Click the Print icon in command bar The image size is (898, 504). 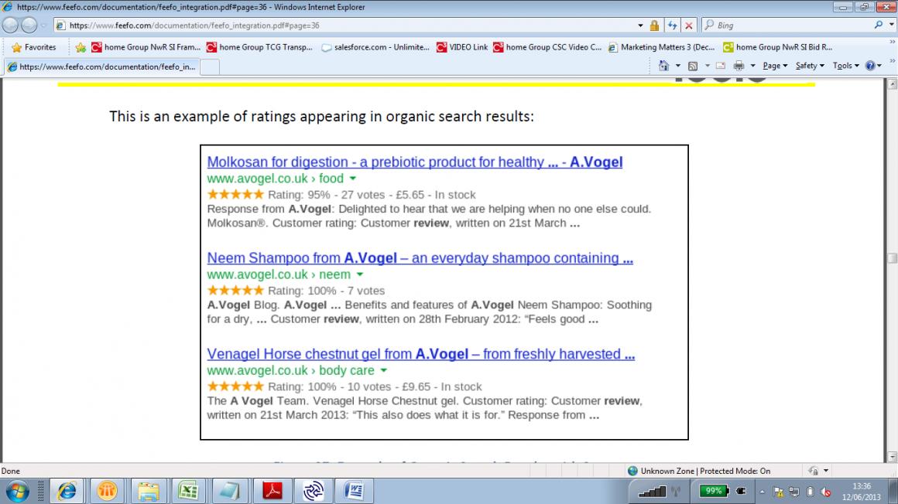tap(739, 66)
